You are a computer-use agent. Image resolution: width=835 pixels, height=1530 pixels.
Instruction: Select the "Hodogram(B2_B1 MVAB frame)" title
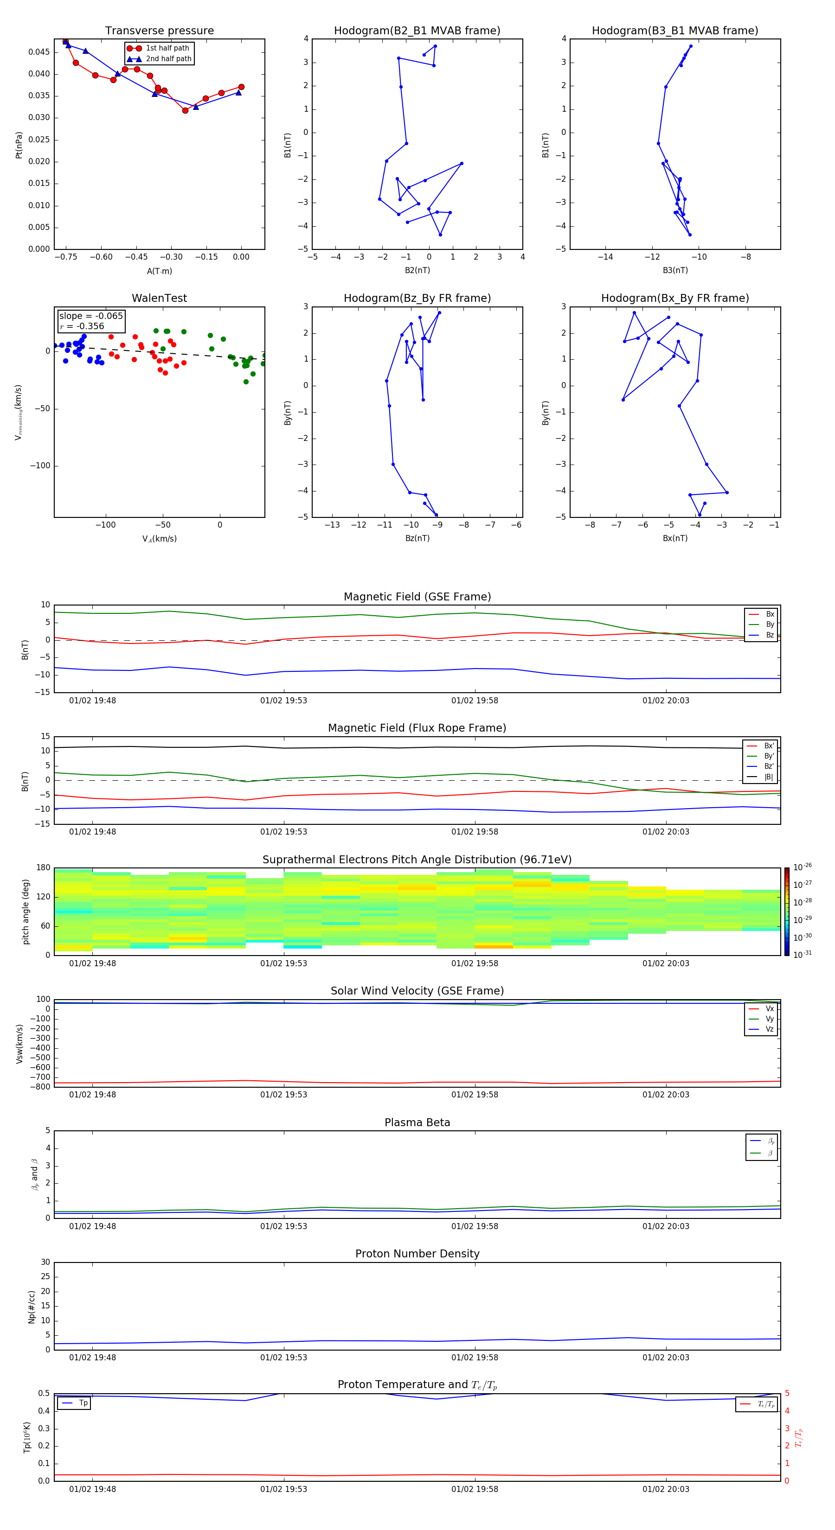(417, 31)
